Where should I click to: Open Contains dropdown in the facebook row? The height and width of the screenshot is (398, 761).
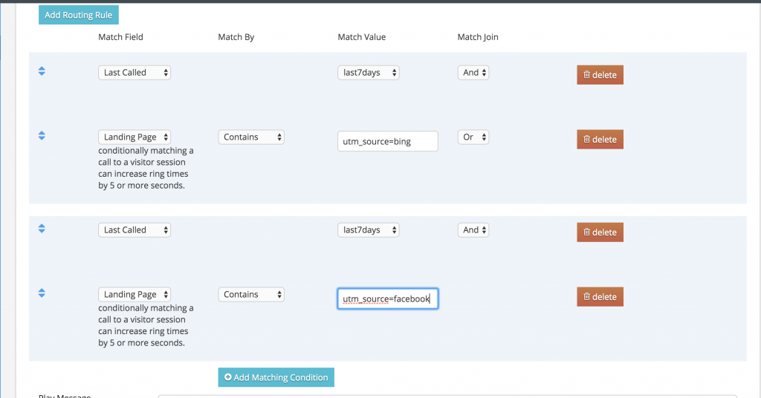251,295
